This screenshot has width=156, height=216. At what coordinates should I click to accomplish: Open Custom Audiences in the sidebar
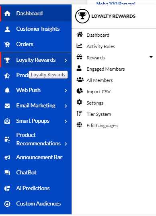tap(36, 203)
